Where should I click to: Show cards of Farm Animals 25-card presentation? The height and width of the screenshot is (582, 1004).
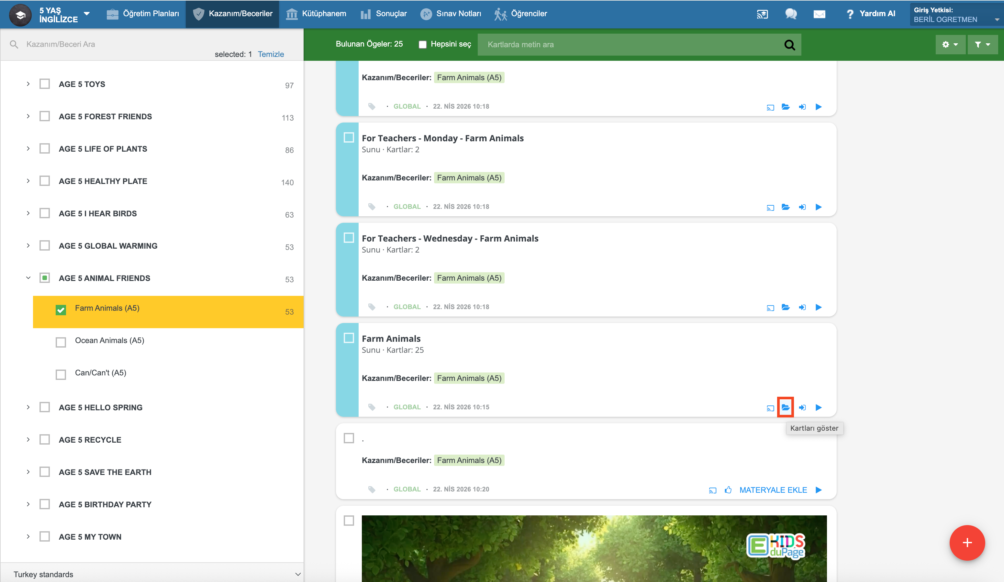click(x=785, y=407)
